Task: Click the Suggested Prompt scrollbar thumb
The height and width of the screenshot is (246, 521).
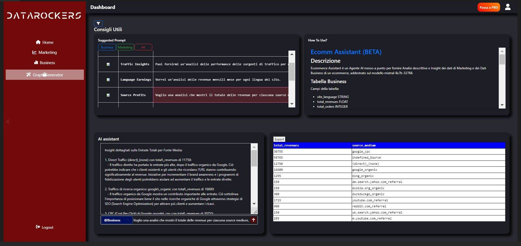Action: click(292, 72)
